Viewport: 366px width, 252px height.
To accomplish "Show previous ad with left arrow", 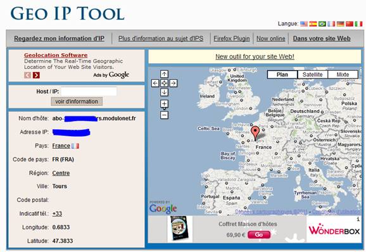I will 27,75.
